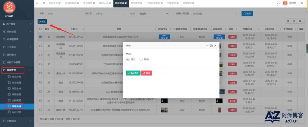Open 商家申请 in the sidebar submenu
The image size is (308, 127).
click(x=16, y=106)
